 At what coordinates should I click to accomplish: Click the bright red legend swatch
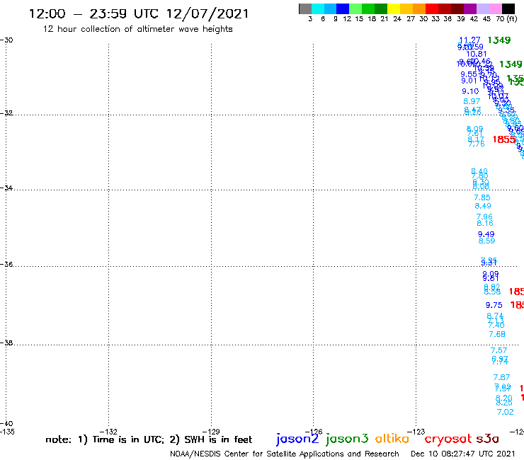coord(432,8)
